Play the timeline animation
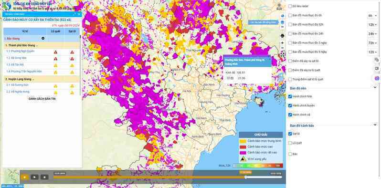Screen dimensions: 381x188 pos(34,177)
